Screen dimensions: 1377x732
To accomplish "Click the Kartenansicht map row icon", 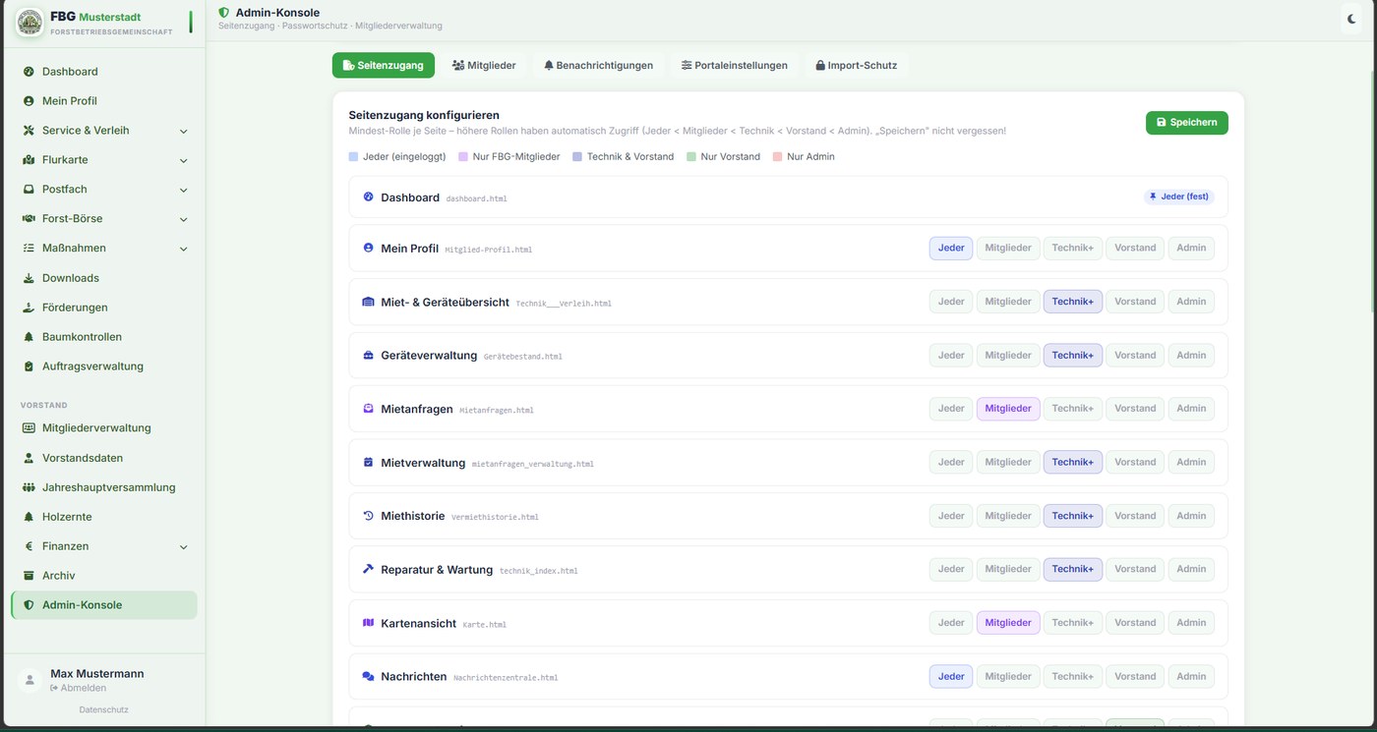I will click(x=368, y=623).
